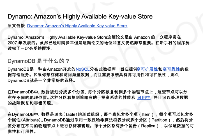Open the blue Dynamo paper link after 原文链接
The width and height of the screenshot is (203, 136).
(77, 26)
